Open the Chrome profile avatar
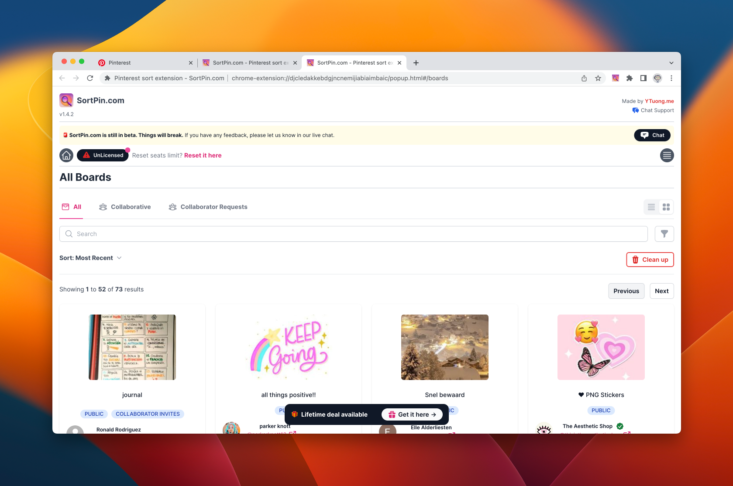The image size is (733, 486). point(657,78)
